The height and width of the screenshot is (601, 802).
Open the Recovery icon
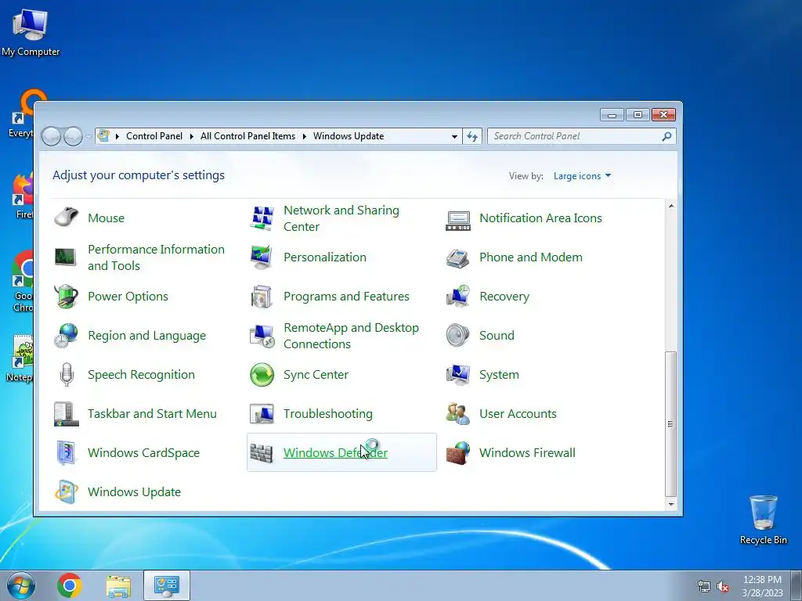[x=457, y=297]
